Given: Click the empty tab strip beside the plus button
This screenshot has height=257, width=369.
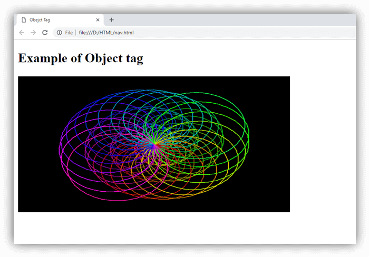Looking at the screenshot, I should tap(235, 20).
